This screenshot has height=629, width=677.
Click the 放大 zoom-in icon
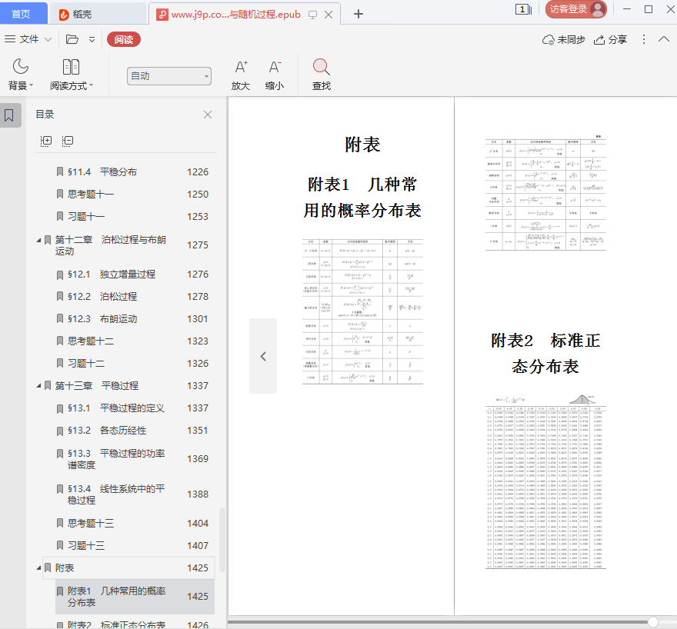(x=241, y=68)
